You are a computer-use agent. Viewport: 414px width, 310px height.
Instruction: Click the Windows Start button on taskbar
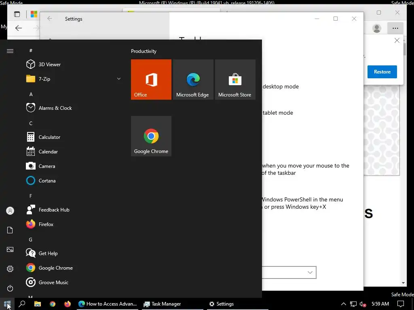(7, 304)
